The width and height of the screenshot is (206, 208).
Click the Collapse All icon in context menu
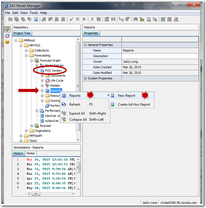tap(64, 119)
